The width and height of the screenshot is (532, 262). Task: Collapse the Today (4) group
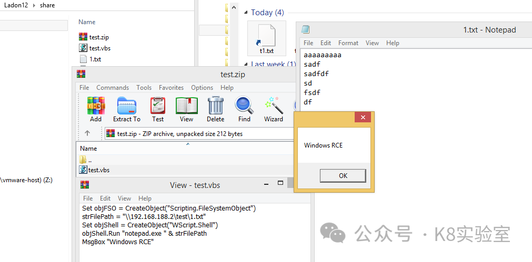click(x=246, y=13)
